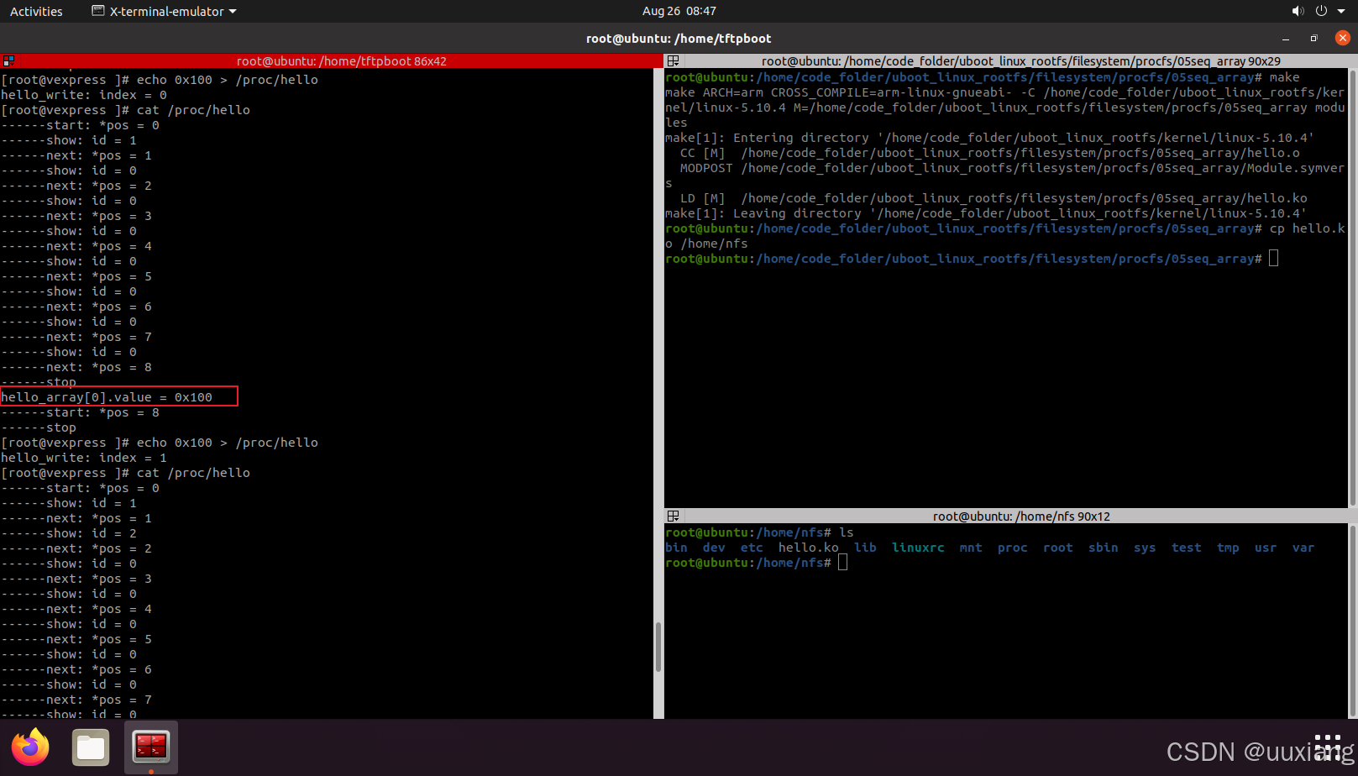Image resolution: width=1358 pixels, height=776 pixels.
Task: Click the 'var' directory in ls output
Action: pyautogui.click(x=1303, y=548)
